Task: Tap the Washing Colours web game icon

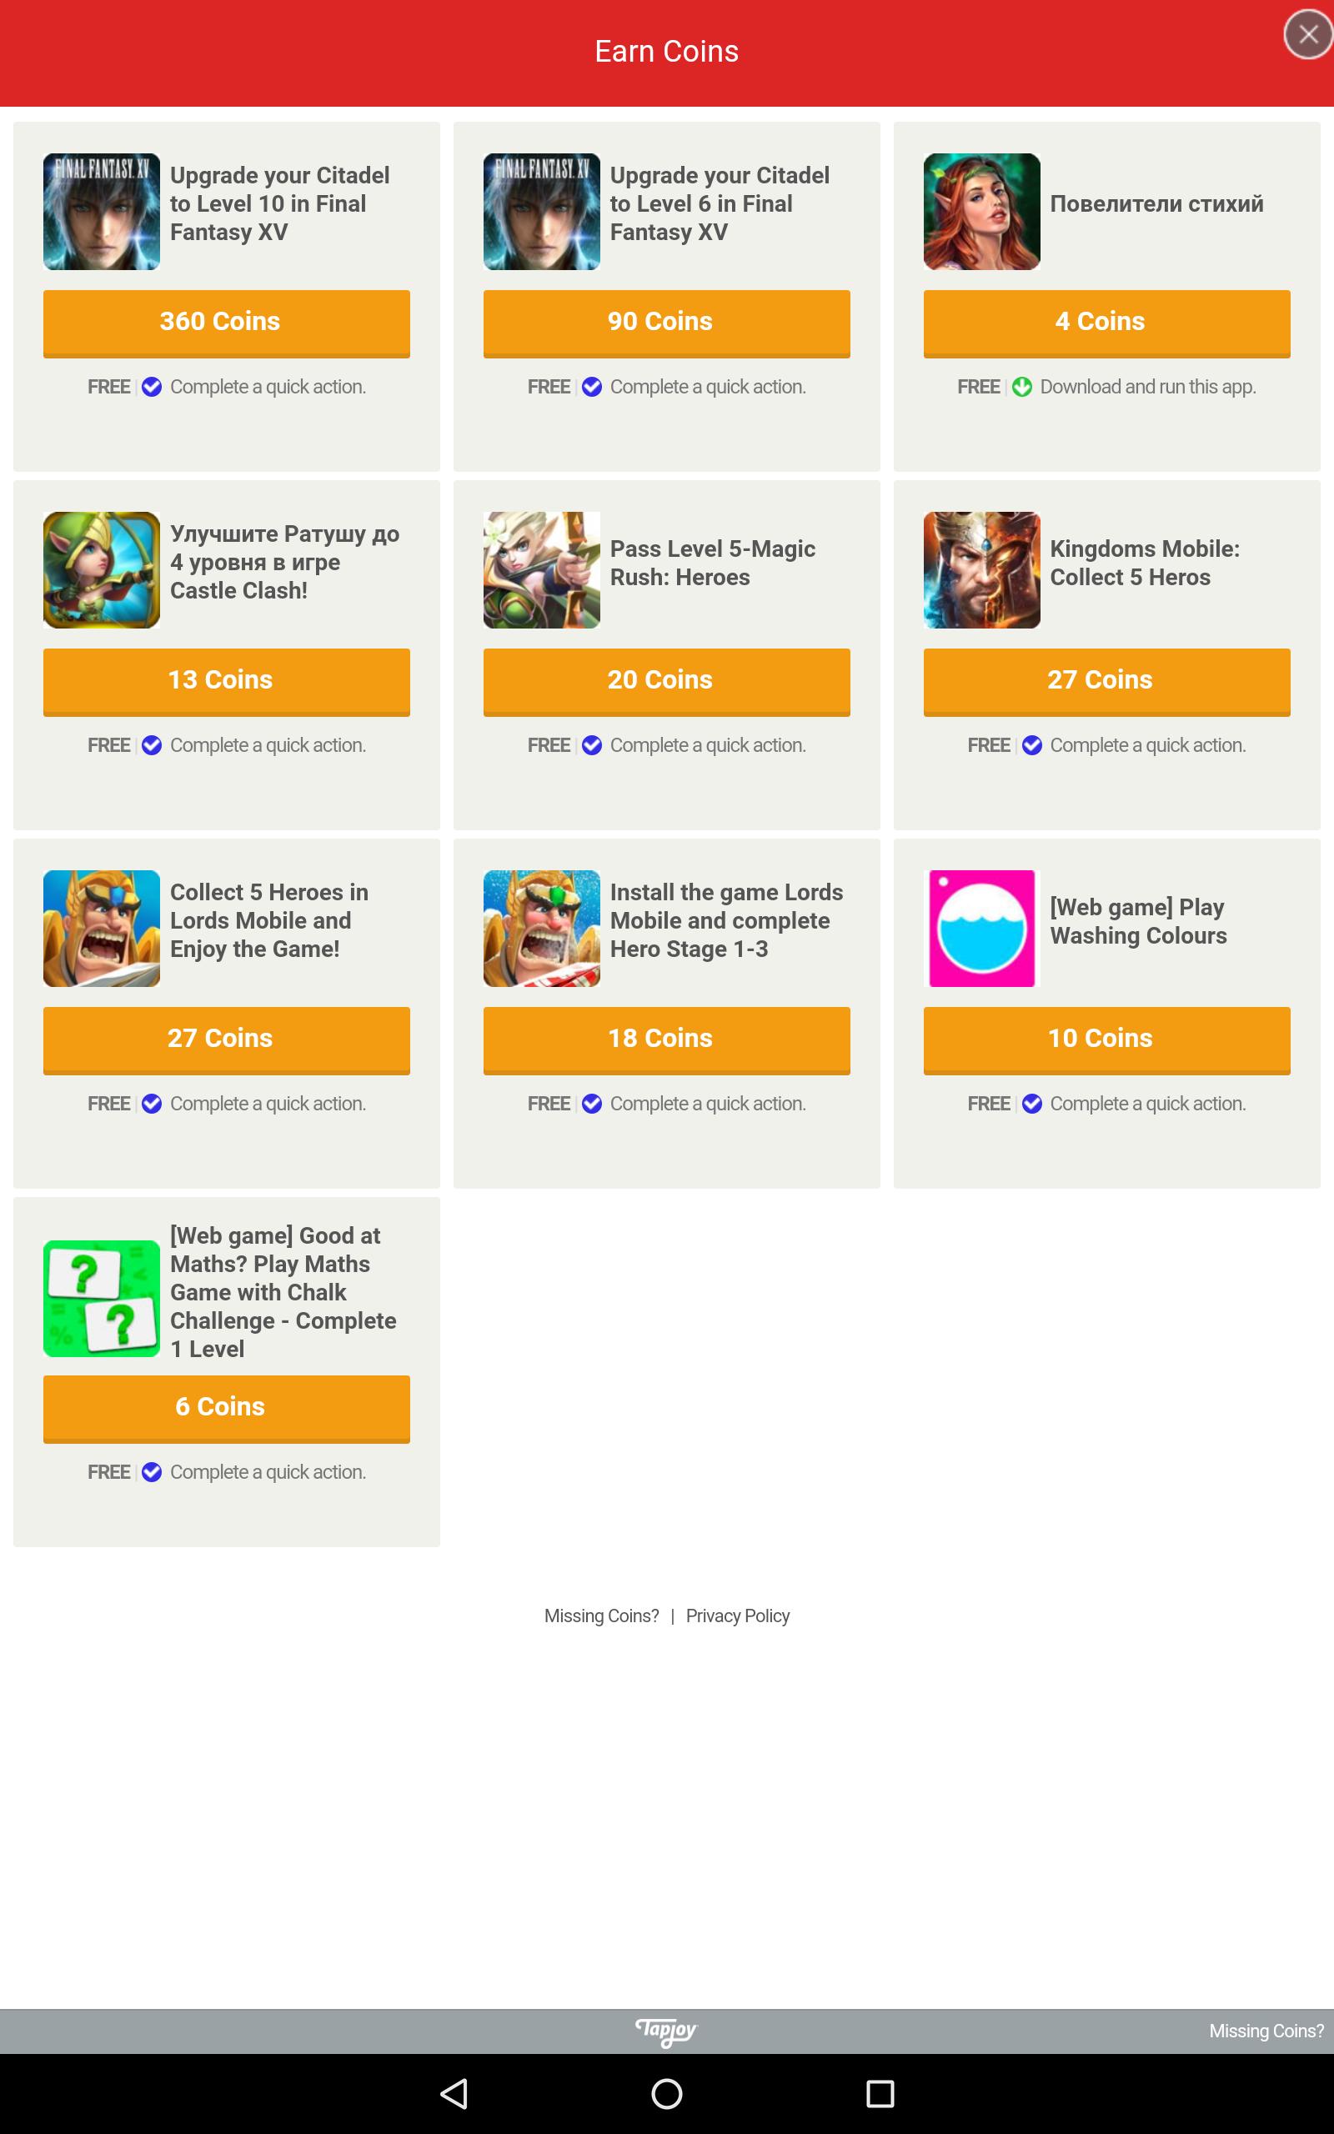Action: [x=982, y=929]
